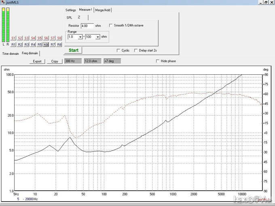Screen dimensions: 275x206
Task: Click the S6 memory slot button
Action: pos(46,38)
